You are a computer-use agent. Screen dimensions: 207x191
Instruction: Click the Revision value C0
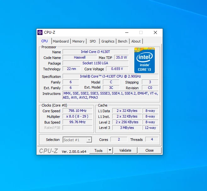[150, 88]
